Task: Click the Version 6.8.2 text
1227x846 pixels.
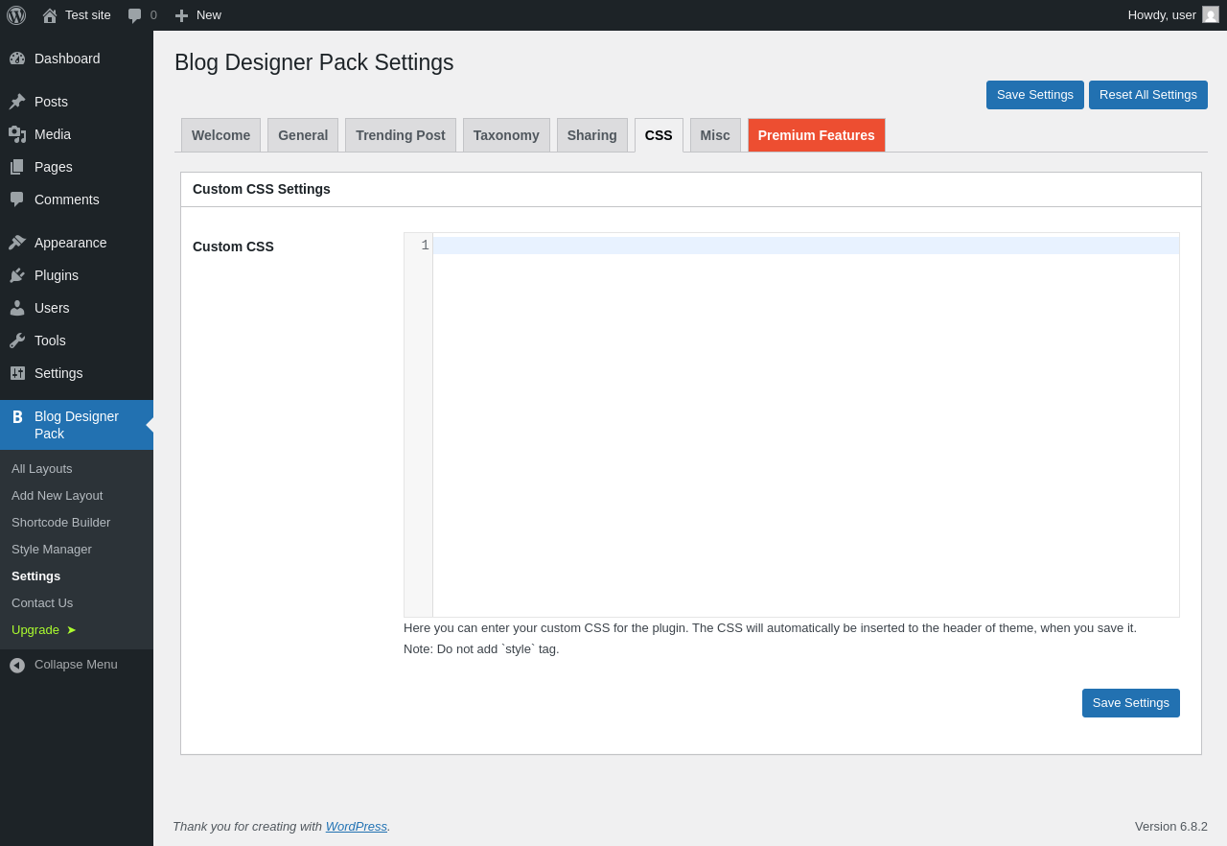Action: click(x=1171, y=826)
